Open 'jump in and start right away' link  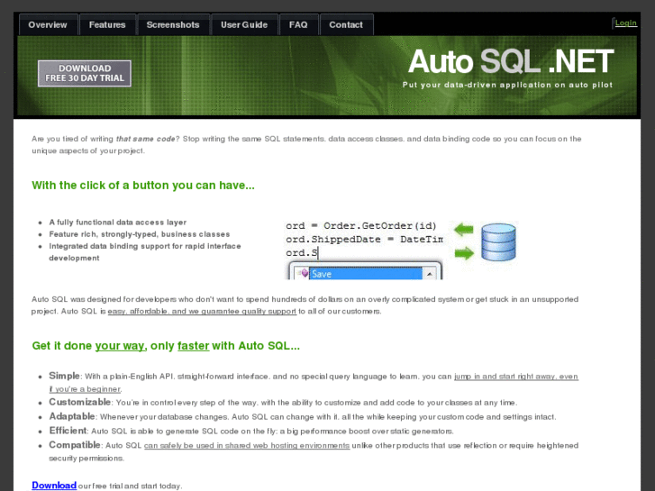pyautogui.click(x=516, y=377)
